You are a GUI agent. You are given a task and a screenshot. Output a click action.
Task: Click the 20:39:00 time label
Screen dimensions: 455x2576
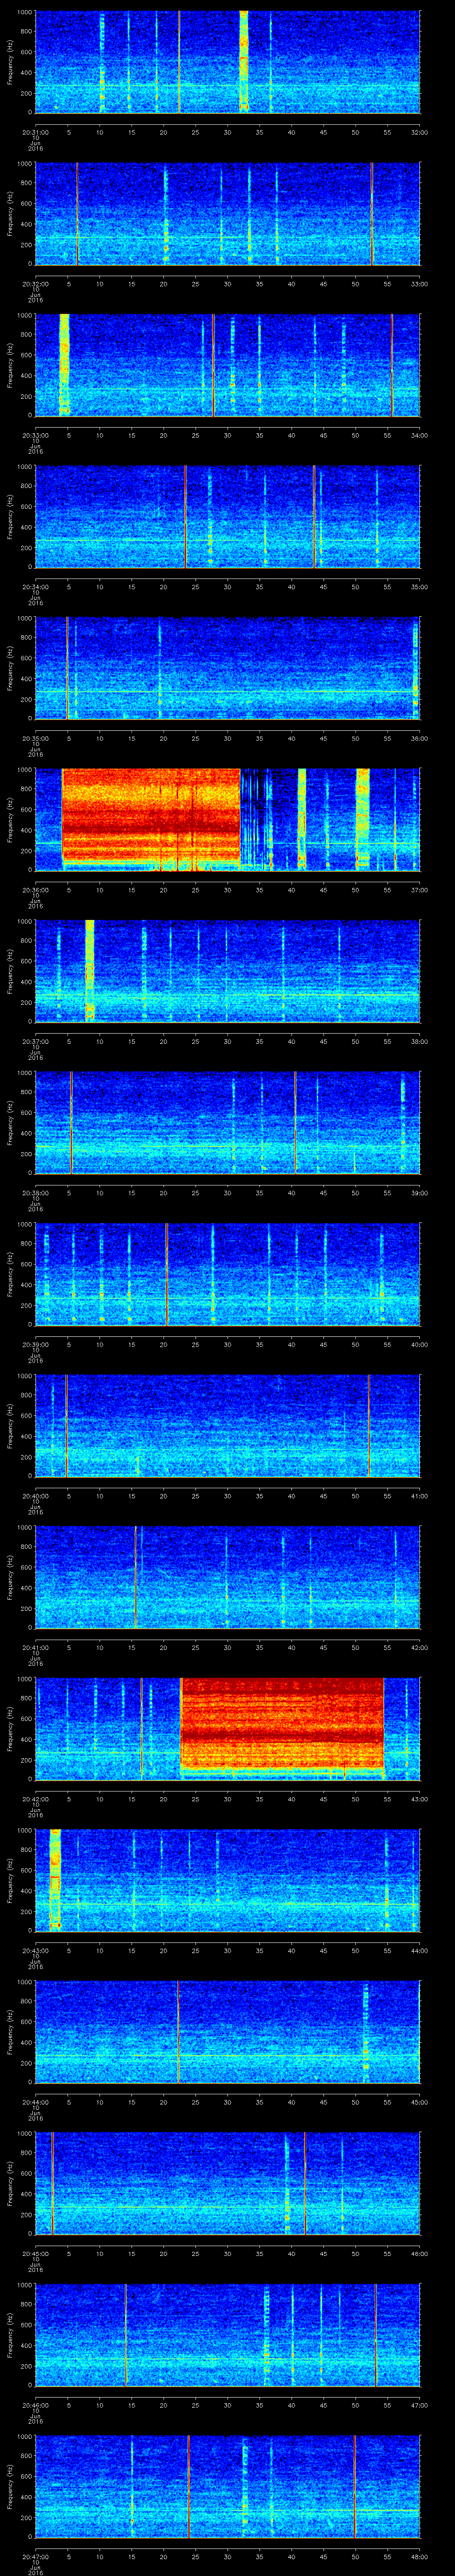(x=35, y=1343)
